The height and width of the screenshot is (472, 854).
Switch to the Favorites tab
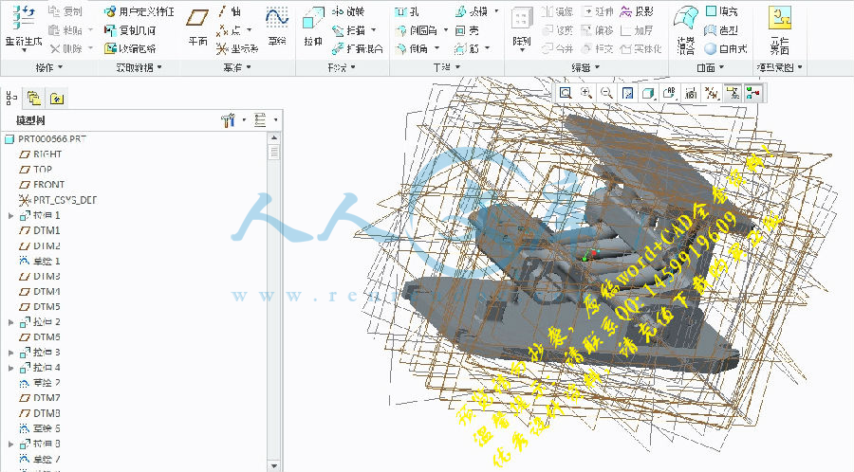click(57, 98)
